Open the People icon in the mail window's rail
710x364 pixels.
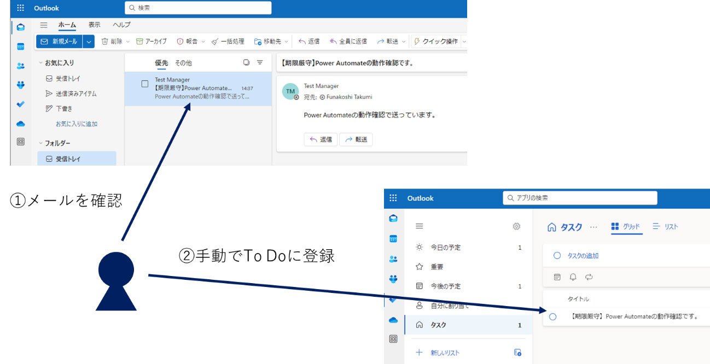(x=21, y=66)
